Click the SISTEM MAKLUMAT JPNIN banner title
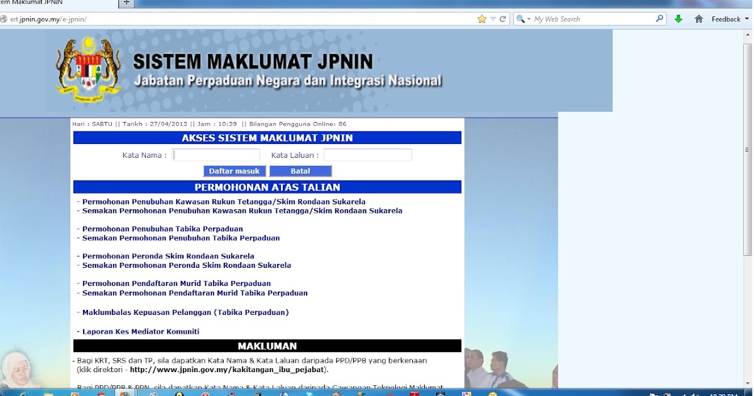 [x=253, y=62]
